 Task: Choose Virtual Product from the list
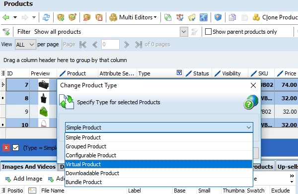[x=159, y=164]
